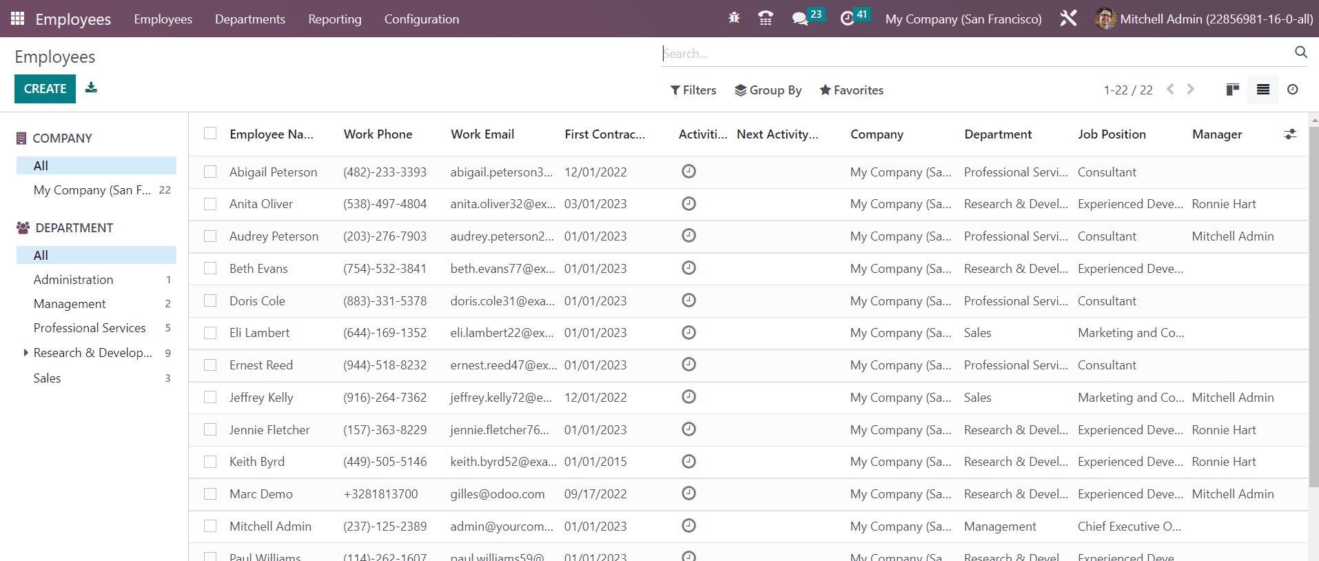The width and height of the screenshot is (1319, 561).
Task: Open the activities clock icon in navbar
Action: tap(848, 19)
